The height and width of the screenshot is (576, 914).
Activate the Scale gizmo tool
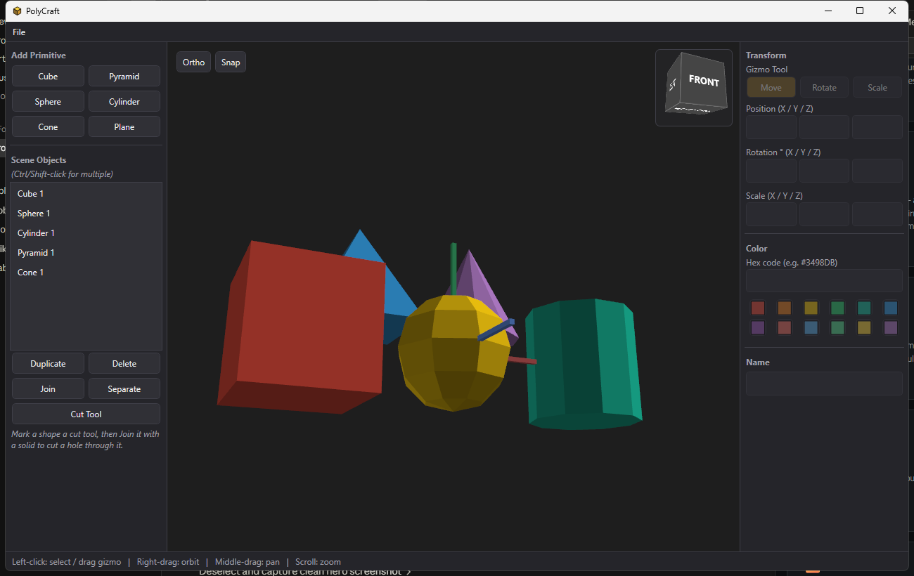tap(877, 88)
